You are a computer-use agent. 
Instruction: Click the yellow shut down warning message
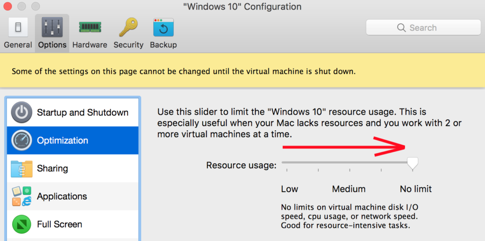(184, 71)
